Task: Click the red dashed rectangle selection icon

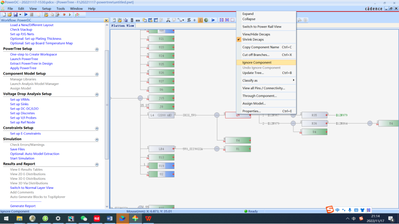Action: (232, 20)
